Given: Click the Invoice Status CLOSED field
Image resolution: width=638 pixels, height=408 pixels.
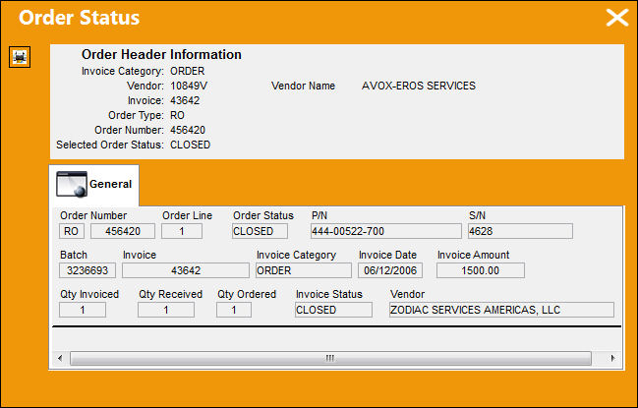Looking at the screenshot, I should pyautogui.click(x=333, y=310).
